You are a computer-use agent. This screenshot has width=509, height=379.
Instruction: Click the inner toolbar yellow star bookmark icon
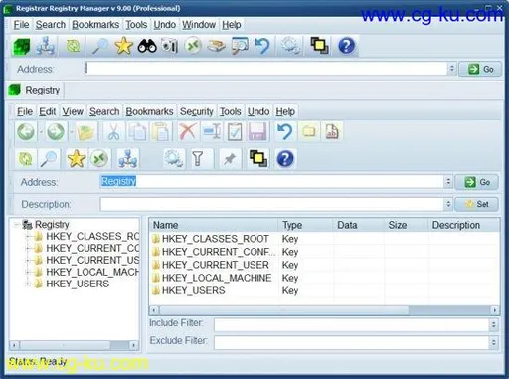click(77, 159)
